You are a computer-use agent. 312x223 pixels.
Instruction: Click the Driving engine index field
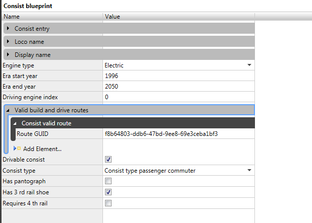coord(177,97)
